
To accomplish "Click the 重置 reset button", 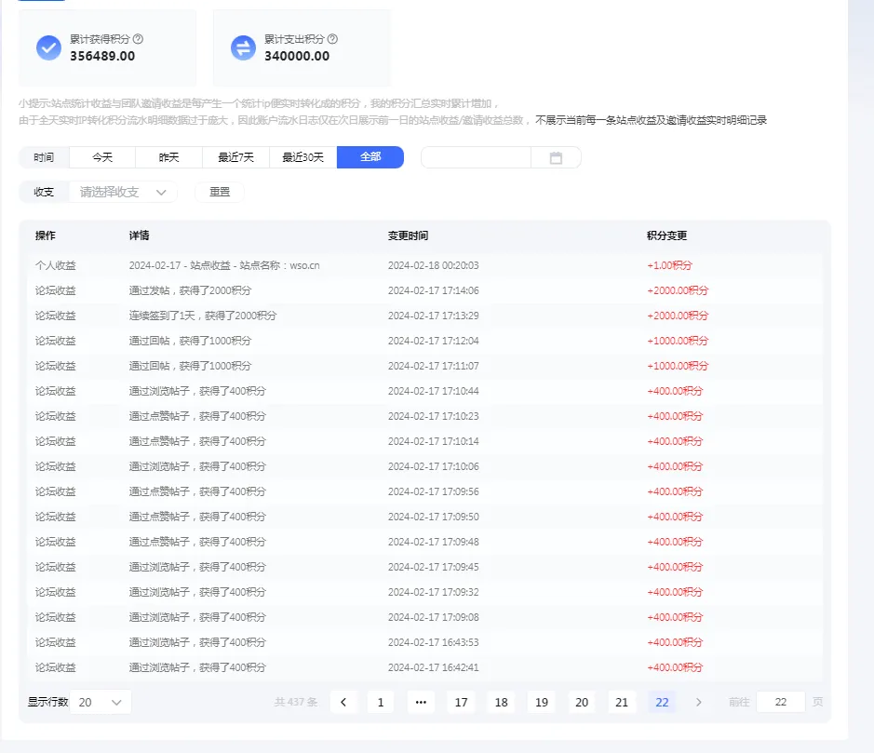I will pyautogui.click(x=220, y=192).
